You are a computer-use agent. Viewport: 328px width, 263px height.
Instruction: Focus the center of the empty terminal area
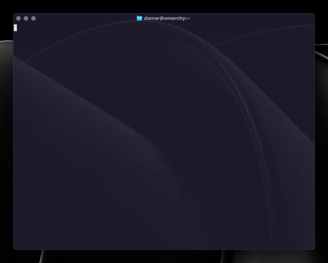(164, 135)
